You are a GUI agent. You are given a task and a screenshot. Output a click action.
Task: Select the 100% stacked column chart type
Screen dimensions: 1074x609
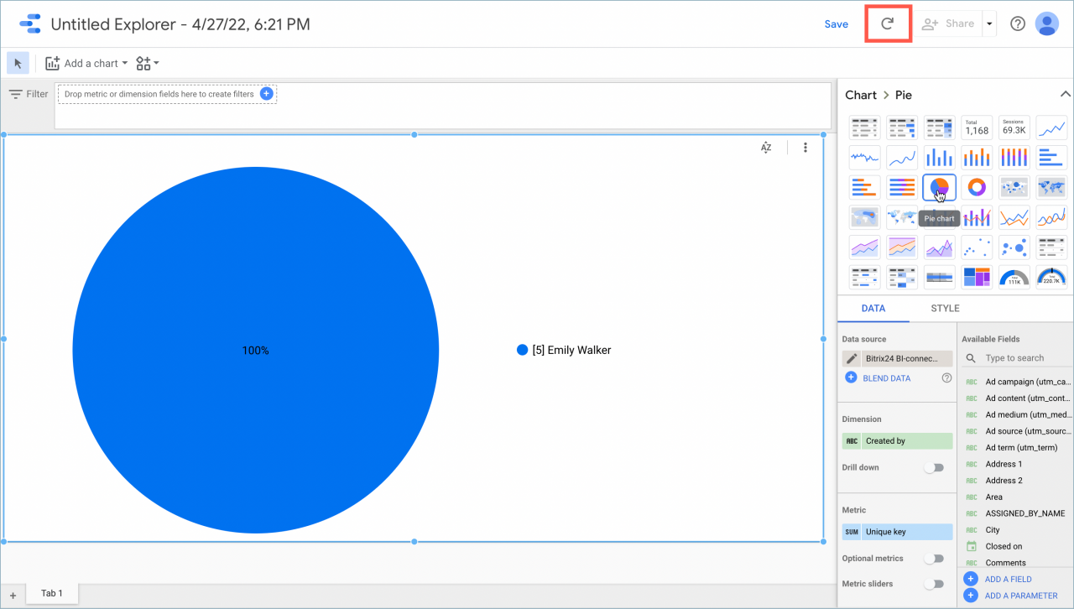coord(1014,158)
